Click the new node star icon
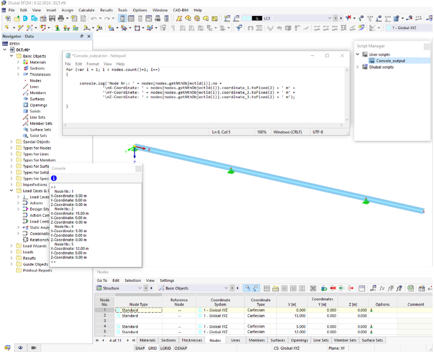Screen dimensions: 434x352 coord(6,27)
